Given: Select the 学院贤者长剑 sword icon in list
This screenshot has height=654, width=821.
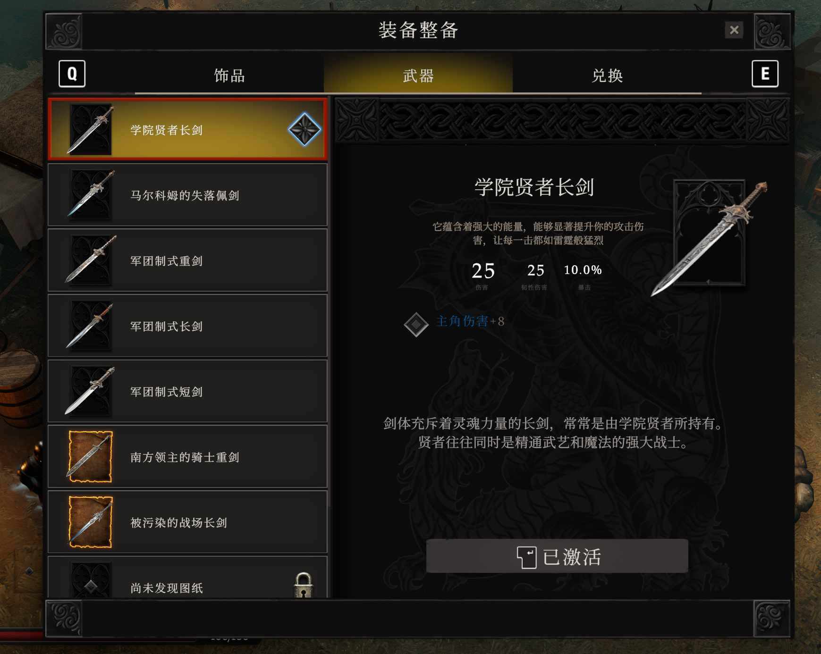Looking at the screenshot, I should [x=91, y=130].
